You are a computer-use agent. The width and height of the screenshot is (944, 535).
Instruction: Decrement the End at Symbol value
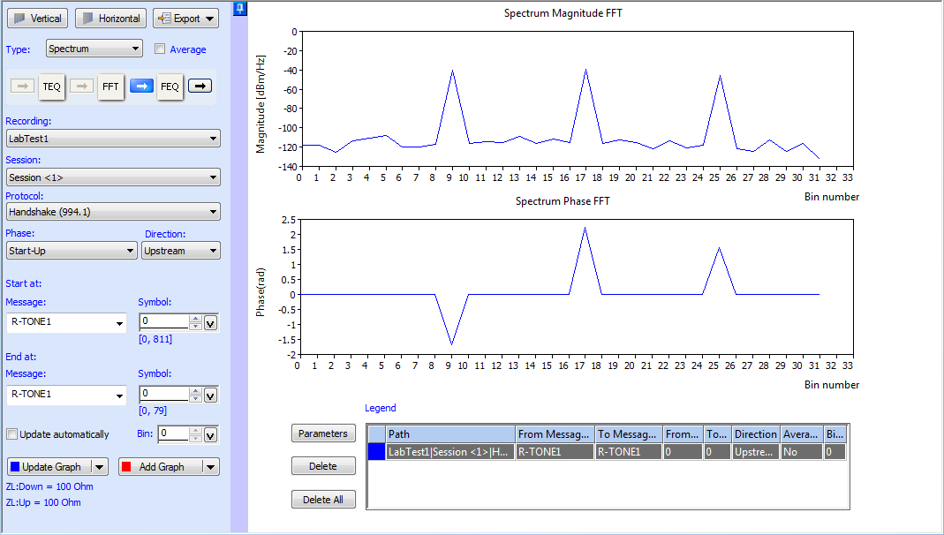click(x=195, y=398)
